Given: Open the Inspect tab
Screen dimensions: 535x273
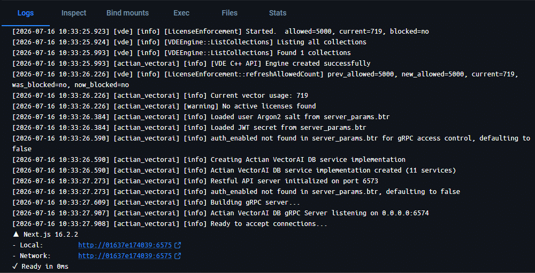Looking at the screenshot, I should (74, 13).
